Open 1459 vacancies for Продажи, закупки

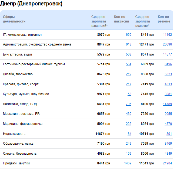pos(128,163)
